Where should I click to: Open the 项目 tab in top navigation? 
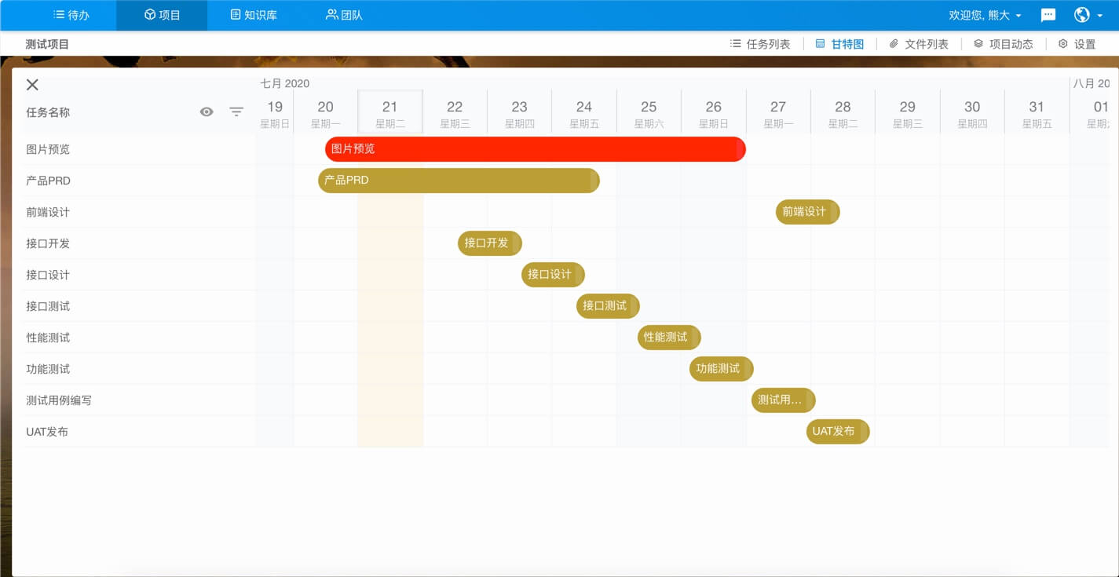click(x=161, y=14)
